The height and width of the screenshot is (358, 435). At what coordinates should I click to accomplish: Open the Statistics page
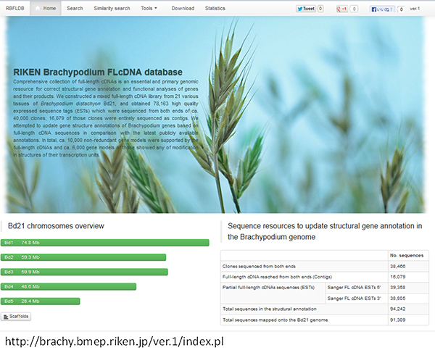(215, 8)
